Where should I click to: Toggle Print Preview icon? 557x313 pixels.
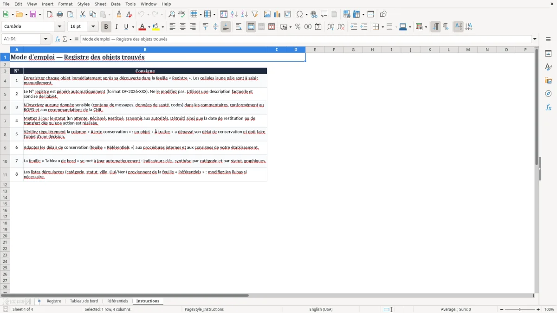point(70,14)
